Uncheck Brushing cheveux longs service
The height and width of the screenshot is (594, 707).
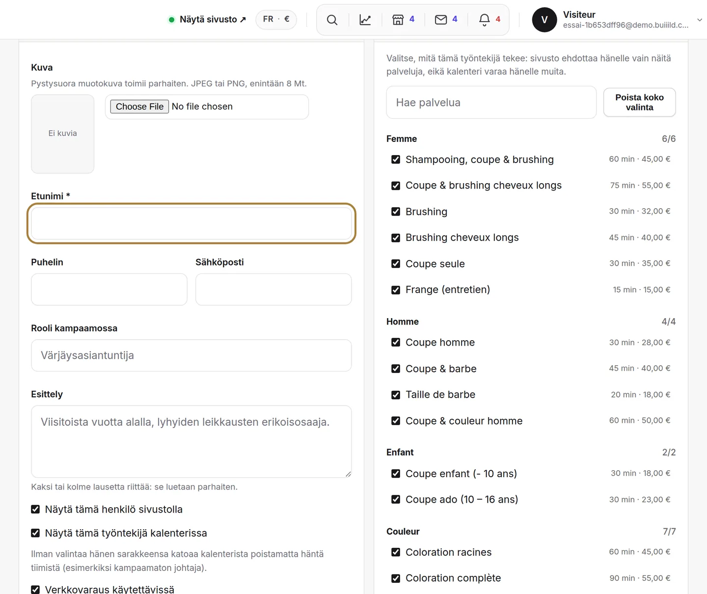396,238
